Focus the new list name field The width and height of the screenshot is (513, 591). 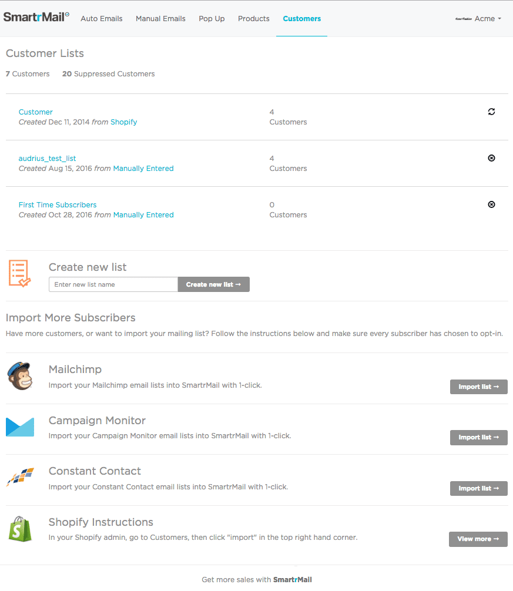pyautogui.click(x=113, y=284)
